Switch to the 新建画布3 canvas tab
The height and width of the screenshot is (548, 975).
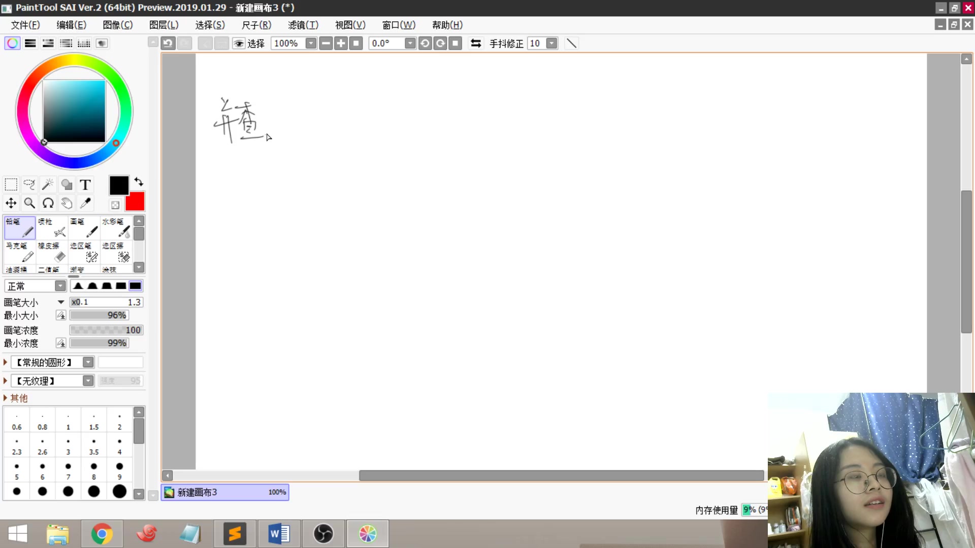pos(225,492)
